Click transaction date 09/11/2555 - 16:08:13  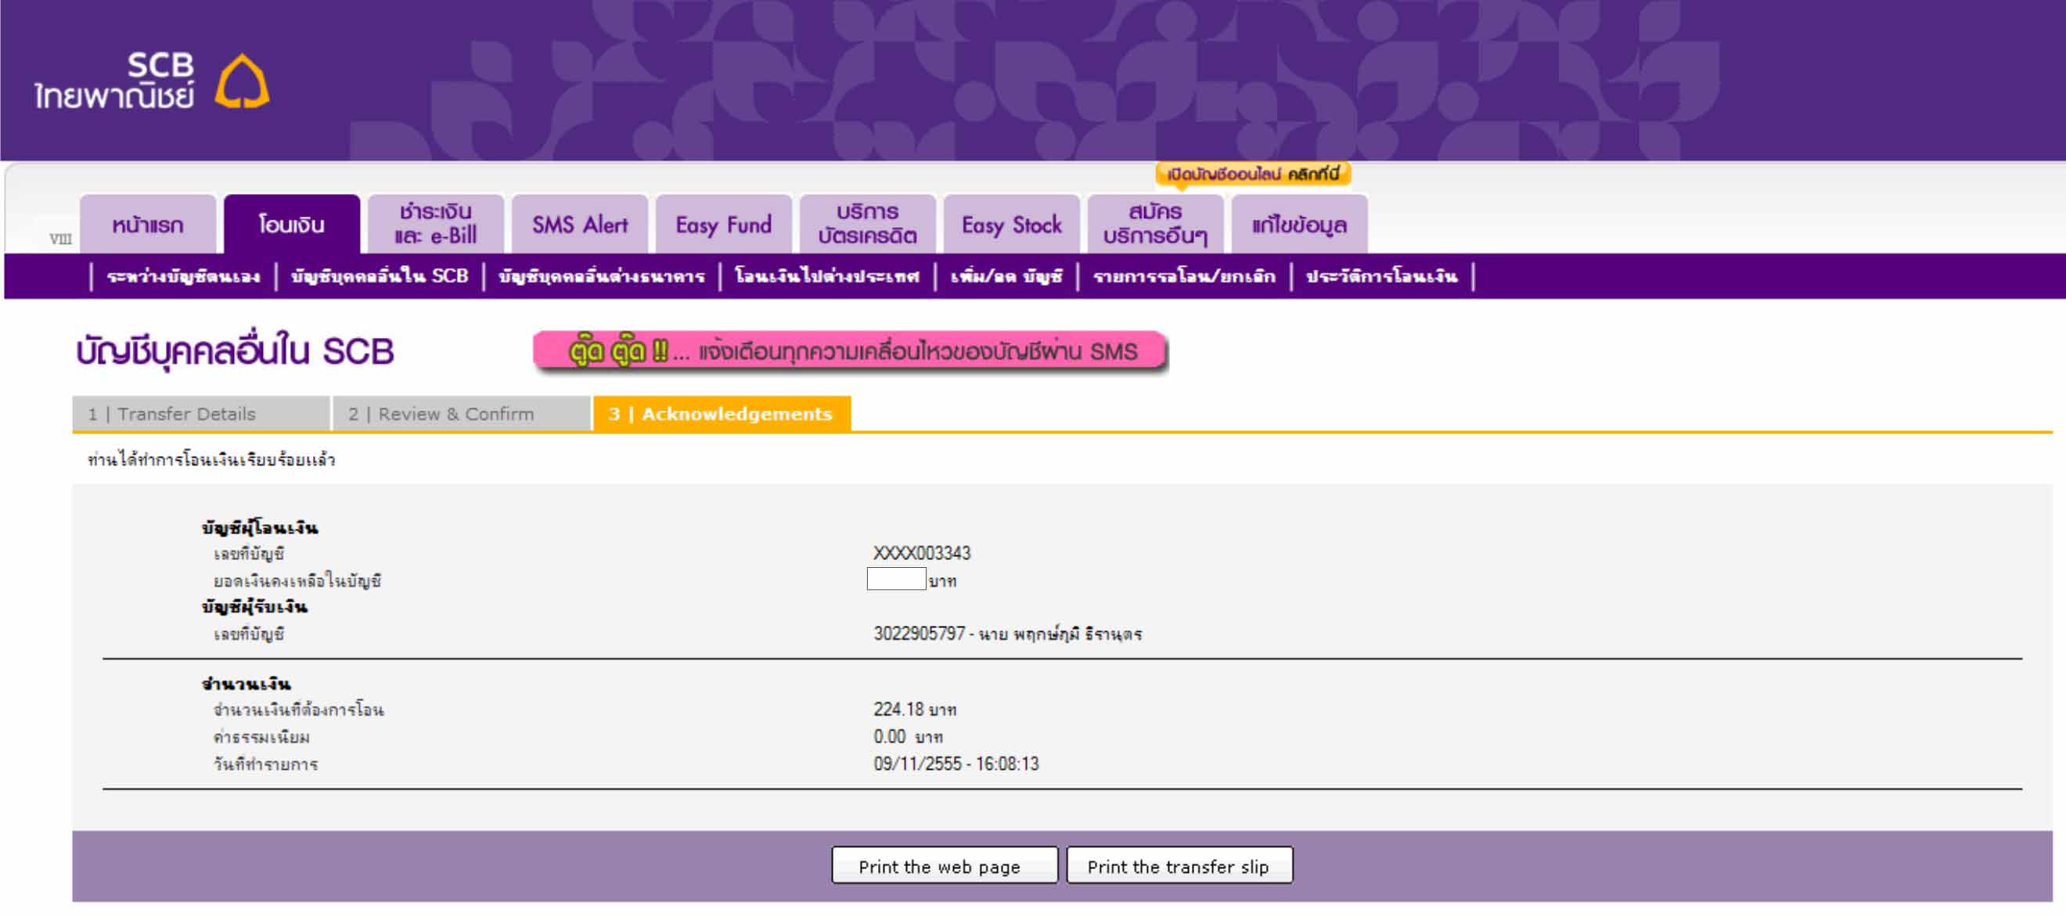[x=956, y=763]
